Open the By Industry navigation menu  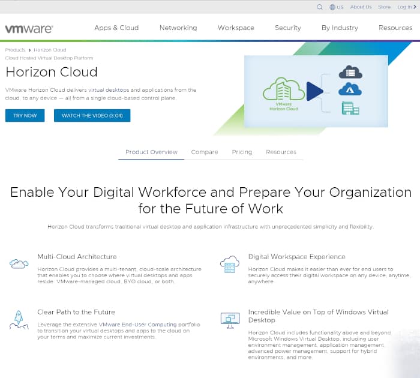pos(340,28)
